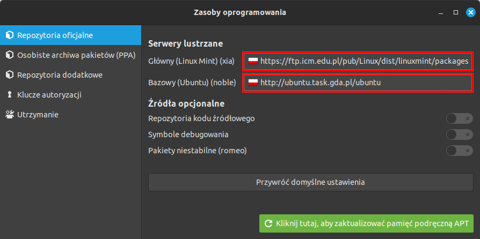Open the Klucze autoryzacji section
Image resolution: width=480 pixels, height=239 pixels.
pyautogui.click(x=70, y=95)
